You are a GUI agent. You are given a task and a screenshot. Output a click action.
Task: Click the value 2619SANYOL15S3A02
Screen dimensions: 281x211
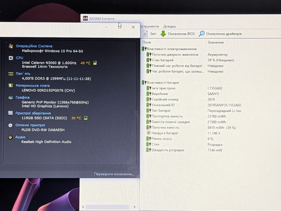click(224, 105)
